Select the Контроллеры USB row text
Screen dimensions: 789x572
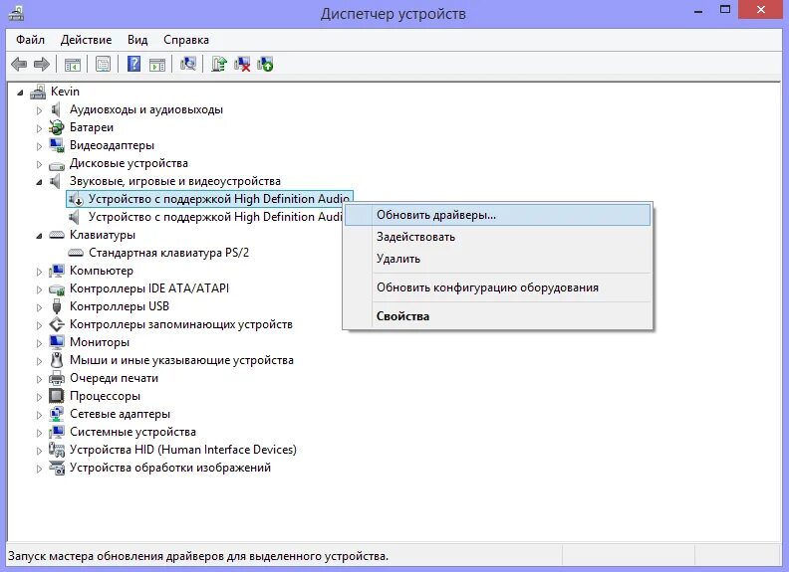pos(120,306)
